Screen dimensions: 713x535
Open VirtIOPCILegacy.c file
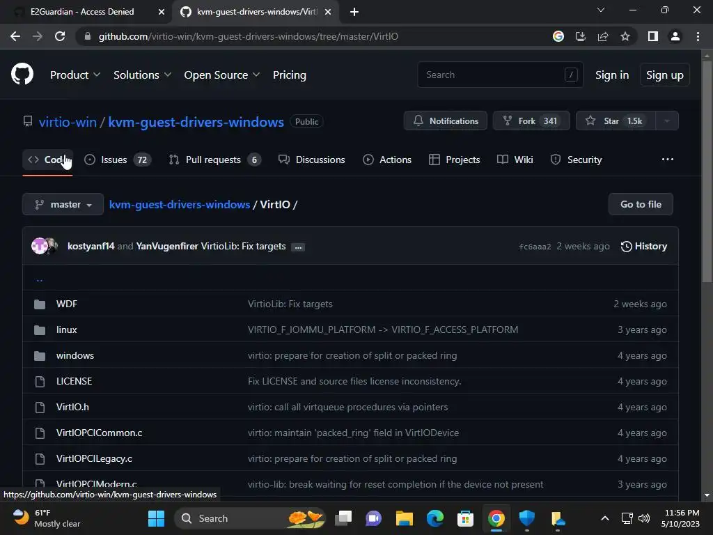[x=94, y=458]
